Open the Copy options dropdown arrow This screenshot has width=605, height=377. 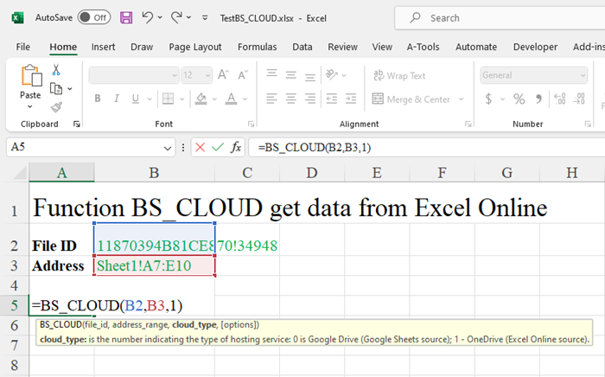pyautogui.click(x=70, y=89)
